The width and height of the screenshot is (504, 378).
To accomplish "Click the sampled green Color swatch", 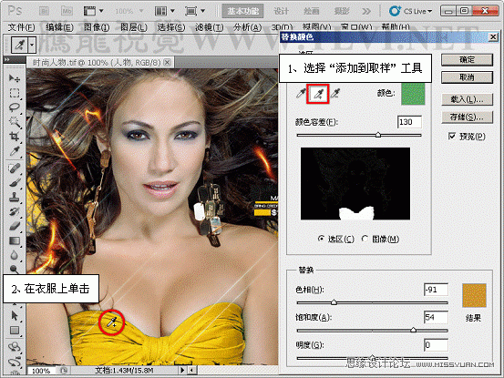I will (413, 94).
